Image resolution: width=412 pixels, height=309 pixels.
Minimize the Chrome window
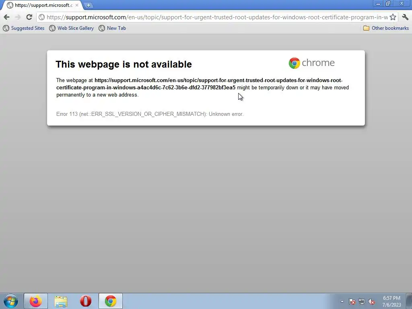(378, 3)
